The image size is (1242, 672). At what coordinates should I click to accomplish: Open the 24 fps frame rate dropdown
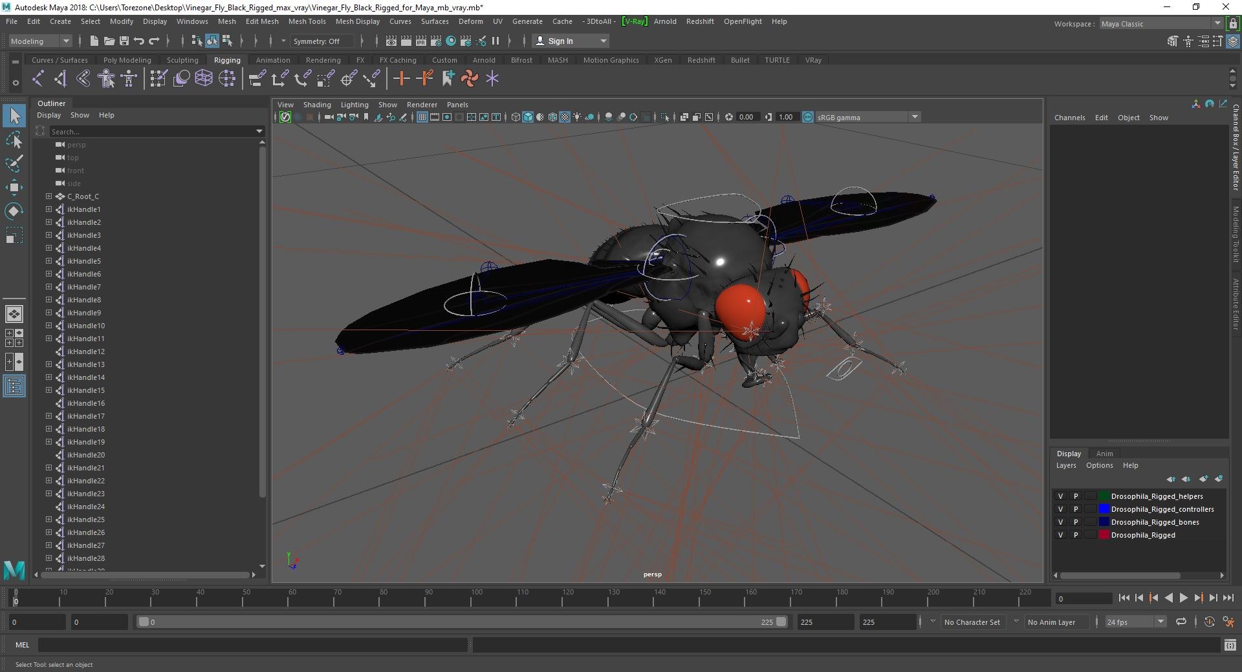coord(1135,622)
